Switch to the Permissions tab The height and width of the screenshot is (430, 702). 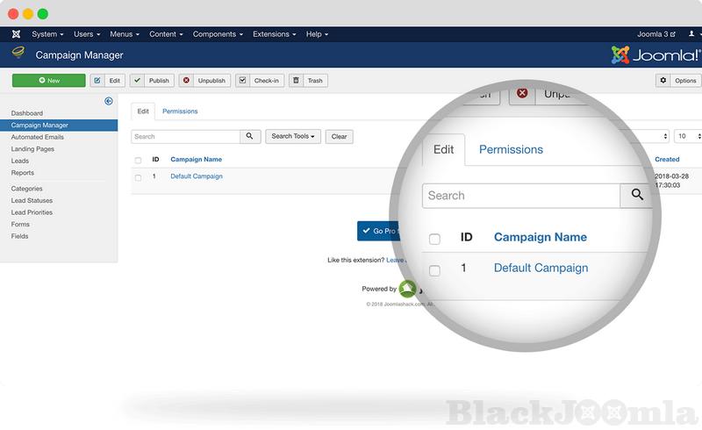(180, 111)
